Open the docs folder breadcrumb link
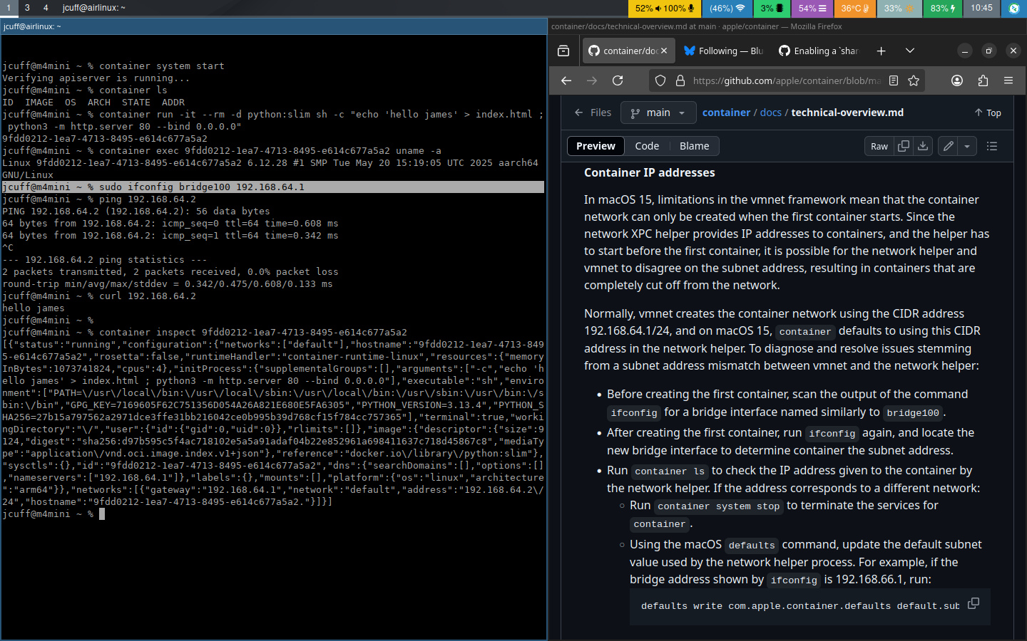Viewport: 1027px width, 641px height. point(770,113)
